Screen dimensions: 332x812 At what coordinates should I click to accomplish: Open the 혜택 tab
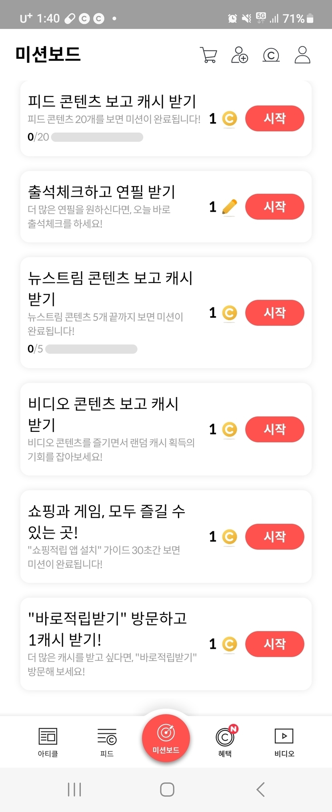pos(225,742)
